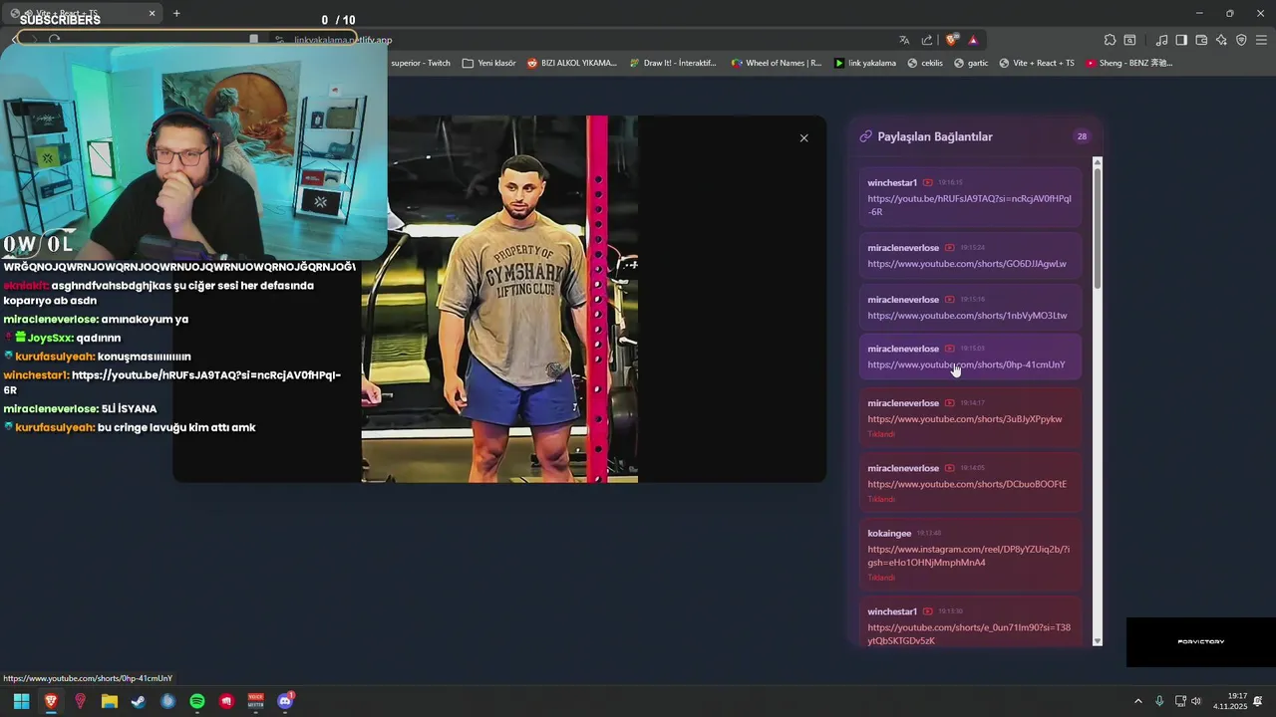Click the Paylaşılan Bağlantılar link icon
The height and width of the screenshot is (717, 1276).
(x=865, y=136)
